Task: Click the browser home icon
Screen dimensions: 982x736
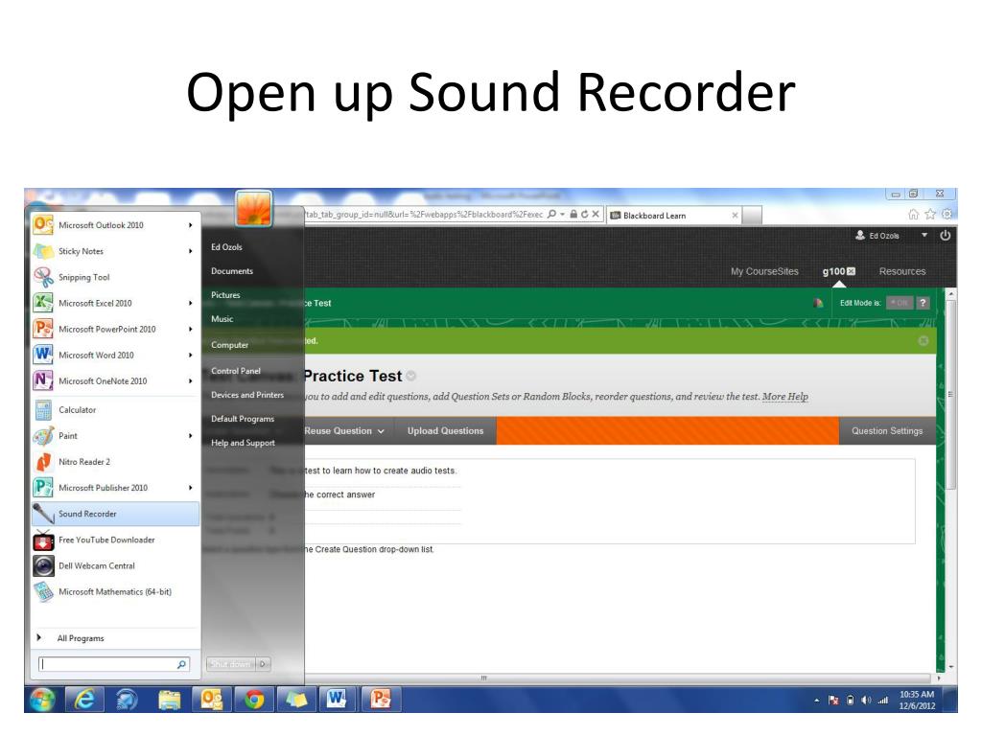Action: 914,214
